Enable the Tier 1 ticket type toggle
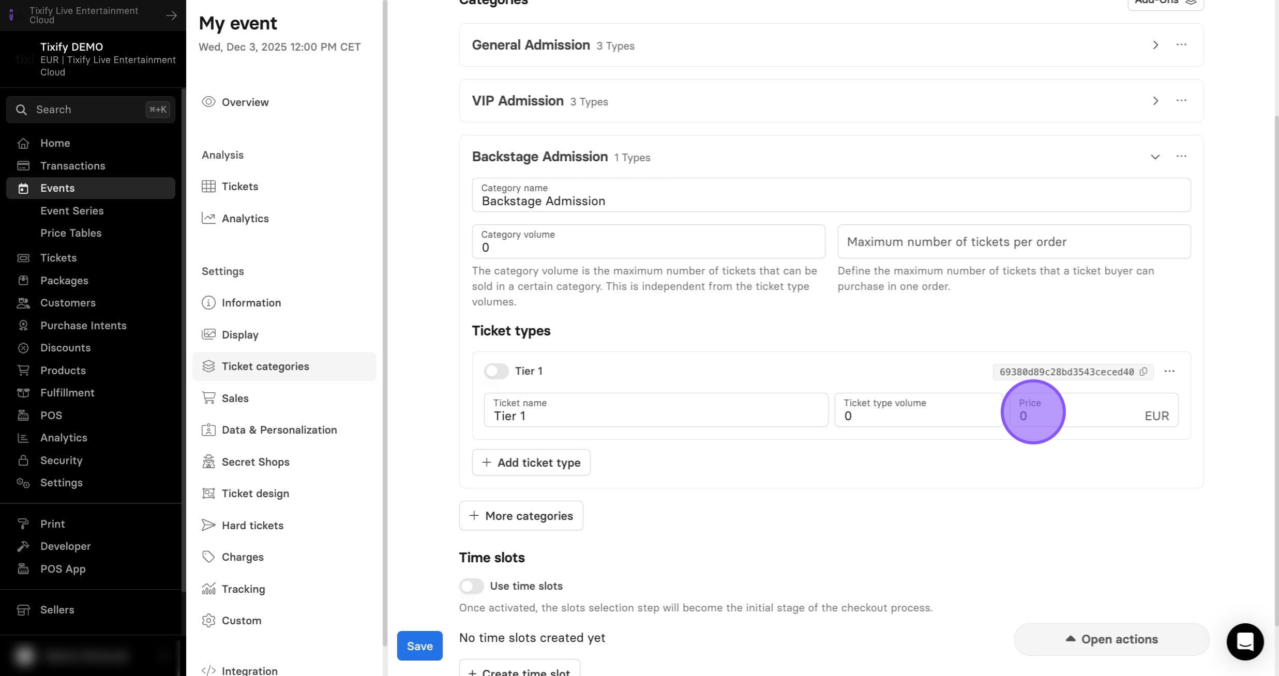 (x=496, y=371)
